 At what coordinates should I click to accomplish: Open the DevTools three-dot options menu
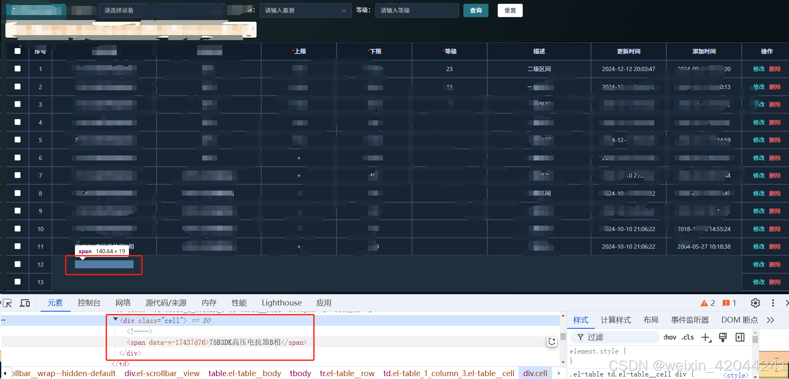[773, 303]
